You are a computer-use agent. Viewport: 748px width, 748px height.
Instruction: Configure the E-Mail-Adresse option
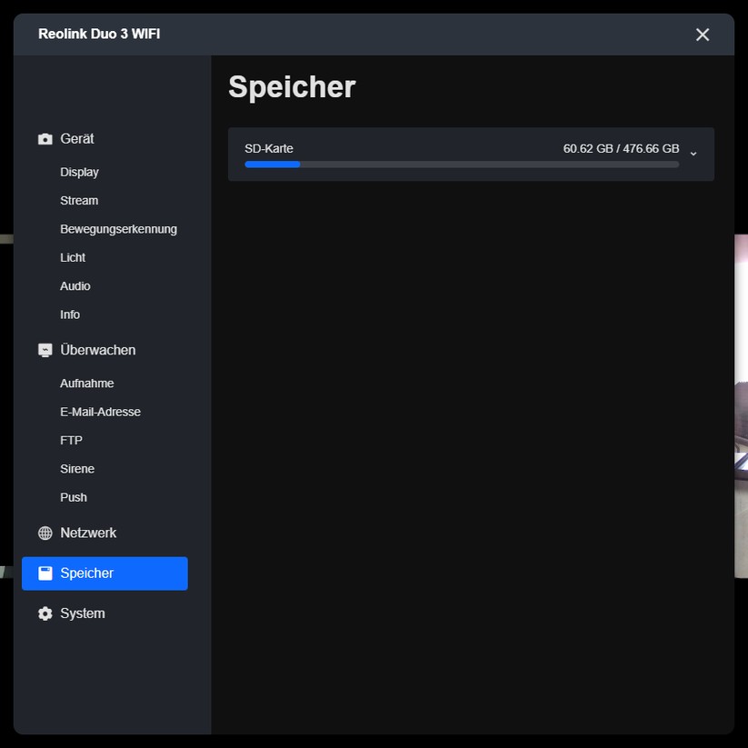click(100, 412)
